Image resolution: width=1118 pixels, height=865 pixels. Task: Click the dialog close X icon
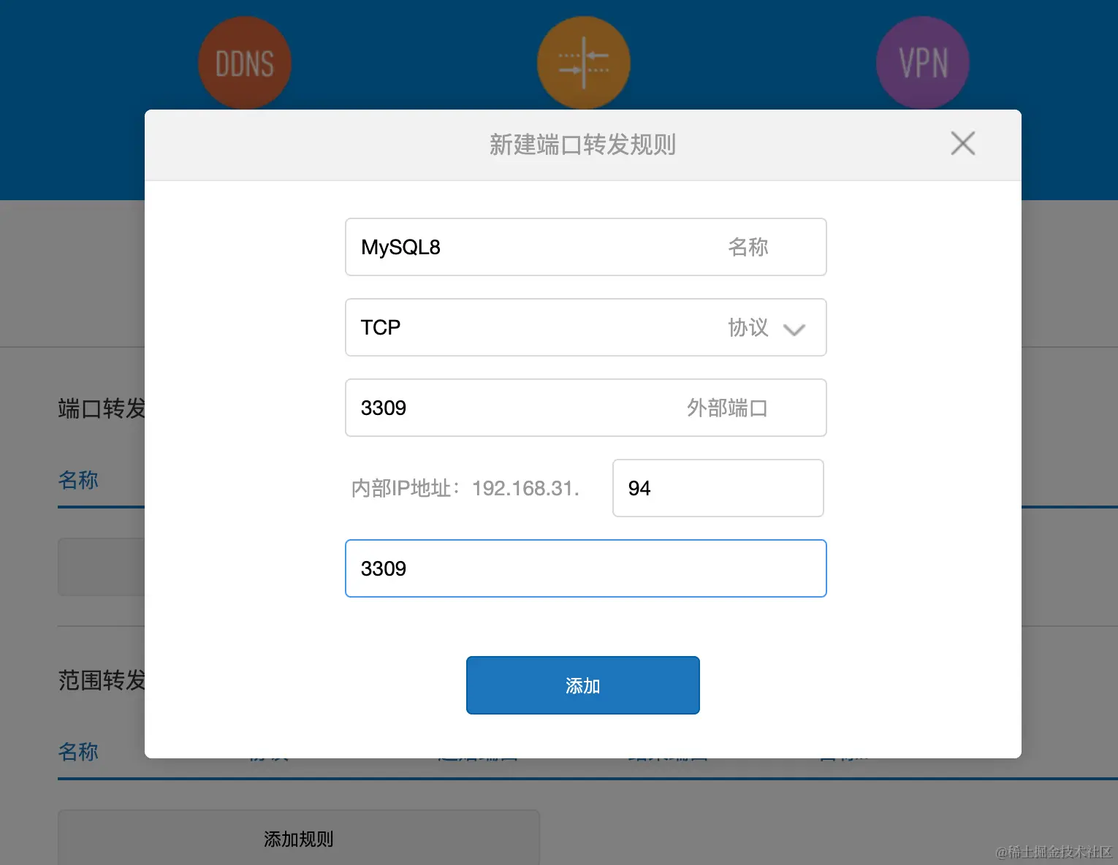962,143
